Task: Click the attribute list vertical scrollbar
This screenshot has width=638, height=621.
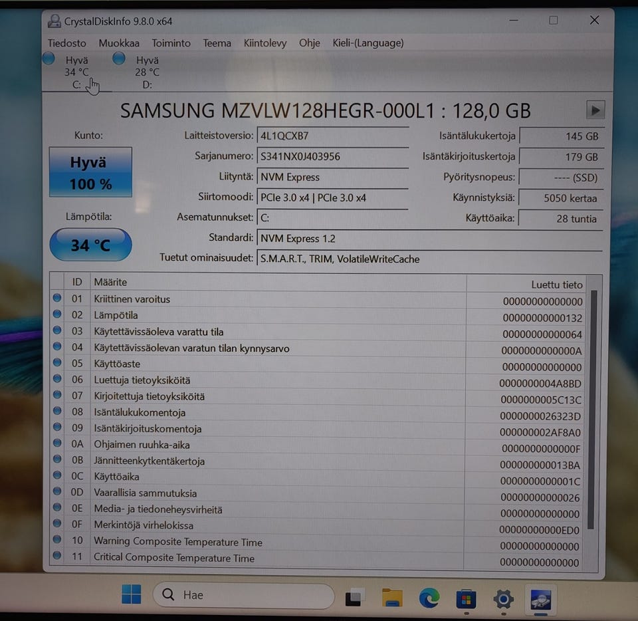Action: [x=592, y=410]
